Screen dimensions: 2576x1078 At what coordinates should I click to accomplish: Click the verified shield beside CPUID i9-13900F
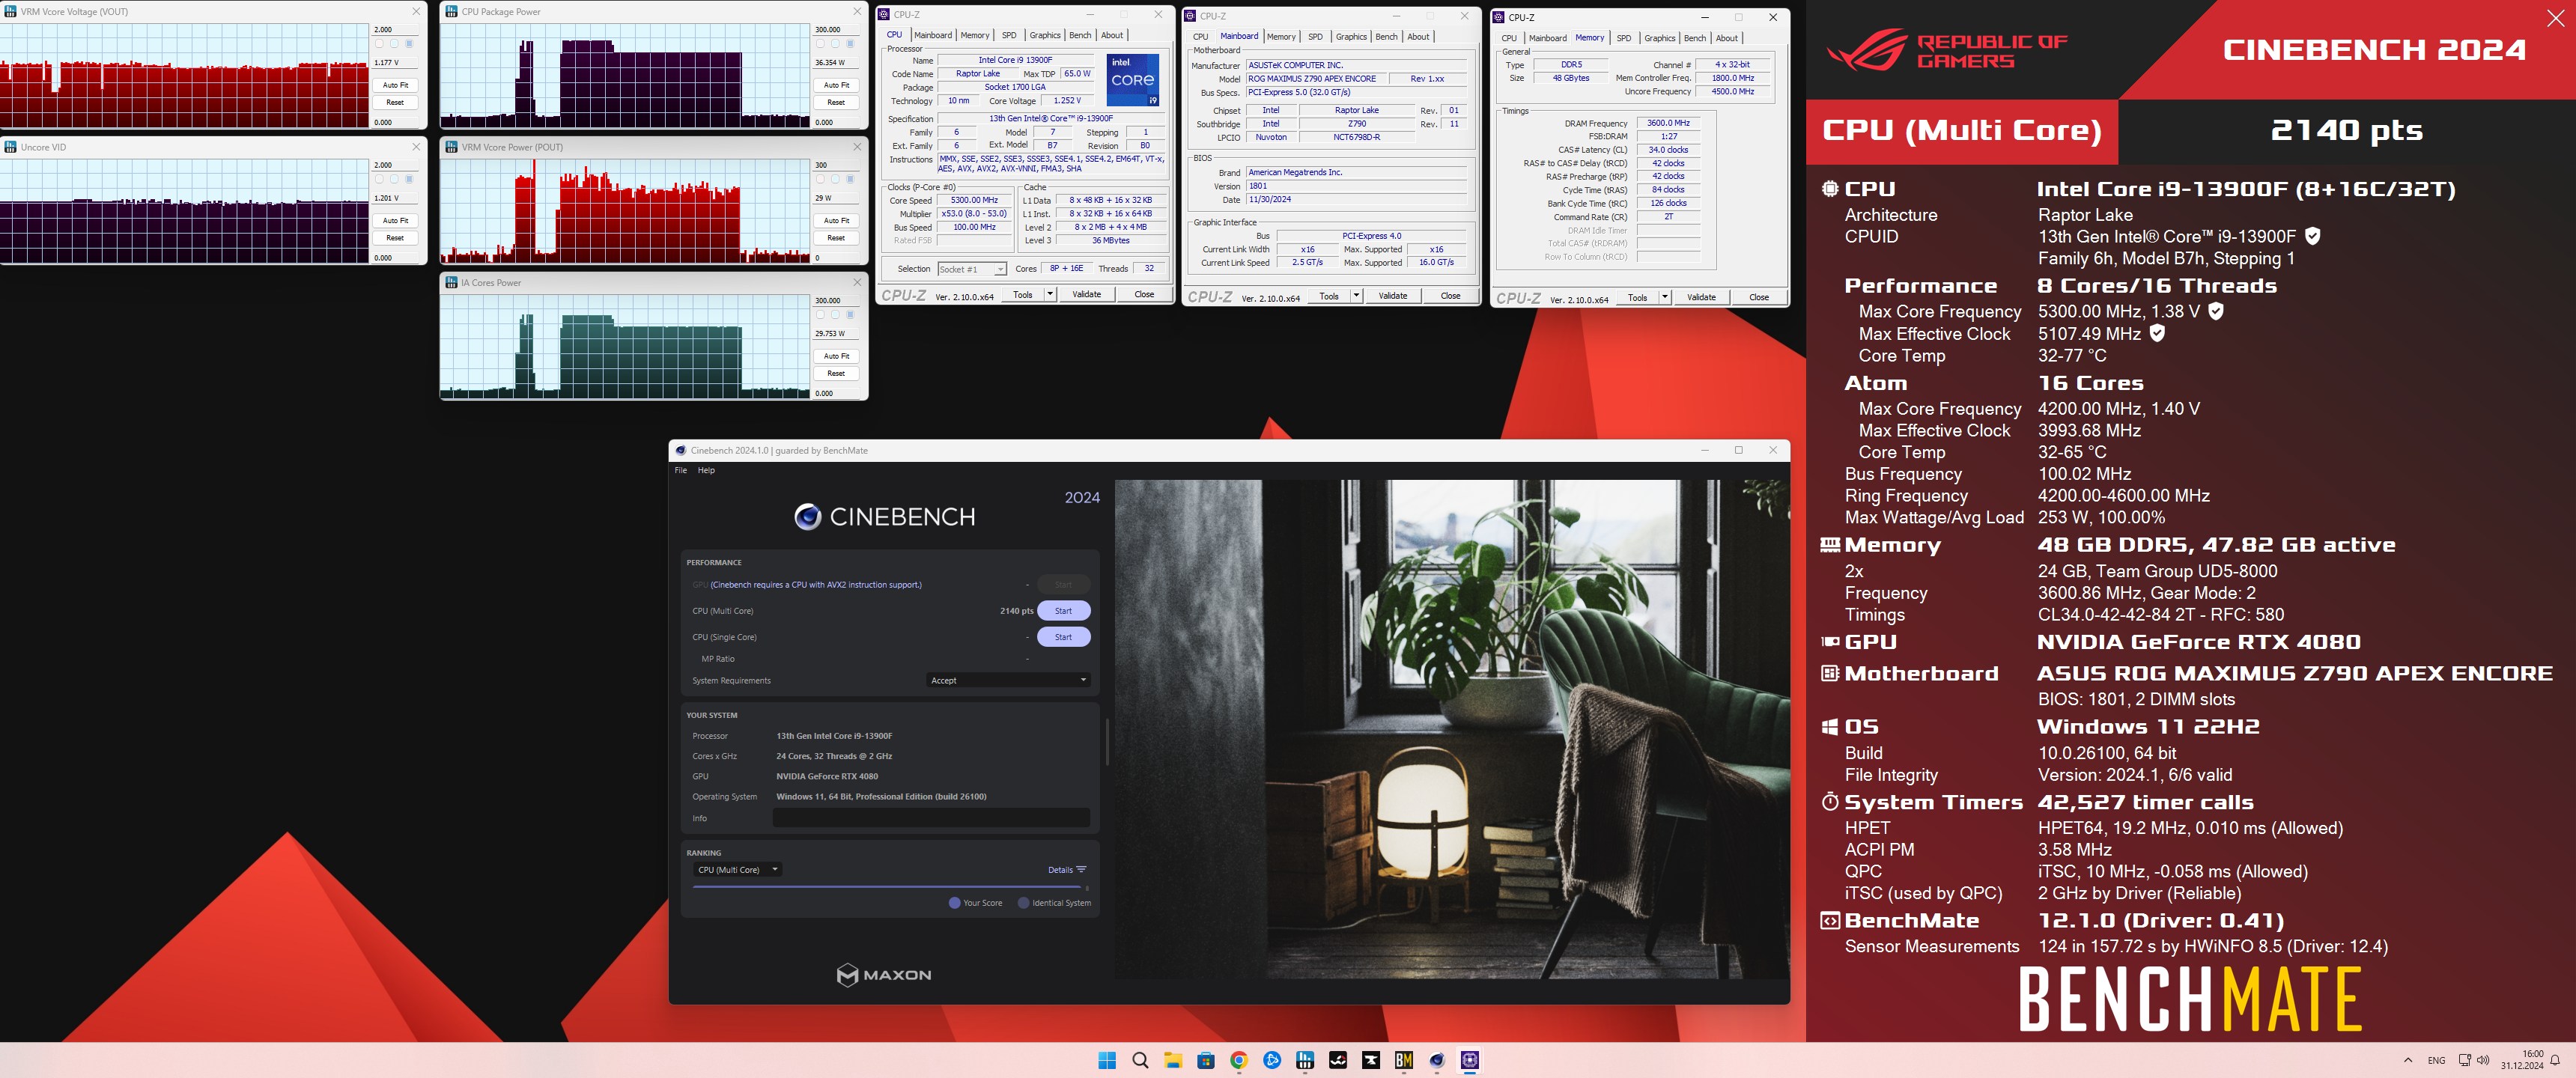click(2312, 236)
